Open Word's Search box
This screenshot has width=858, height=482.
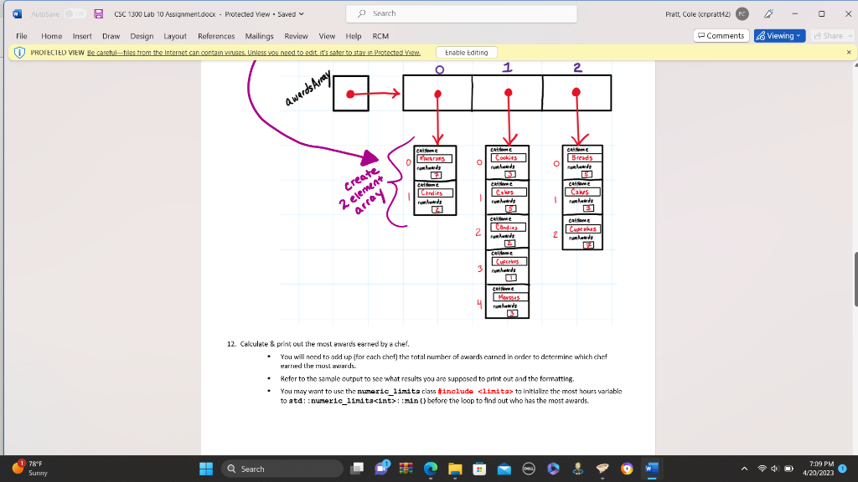[x=459, y=13]
